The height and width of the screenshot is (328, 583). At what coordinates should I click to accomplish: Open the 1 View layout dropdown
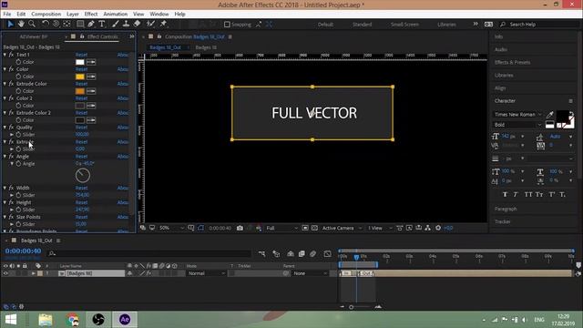point(381,228)
